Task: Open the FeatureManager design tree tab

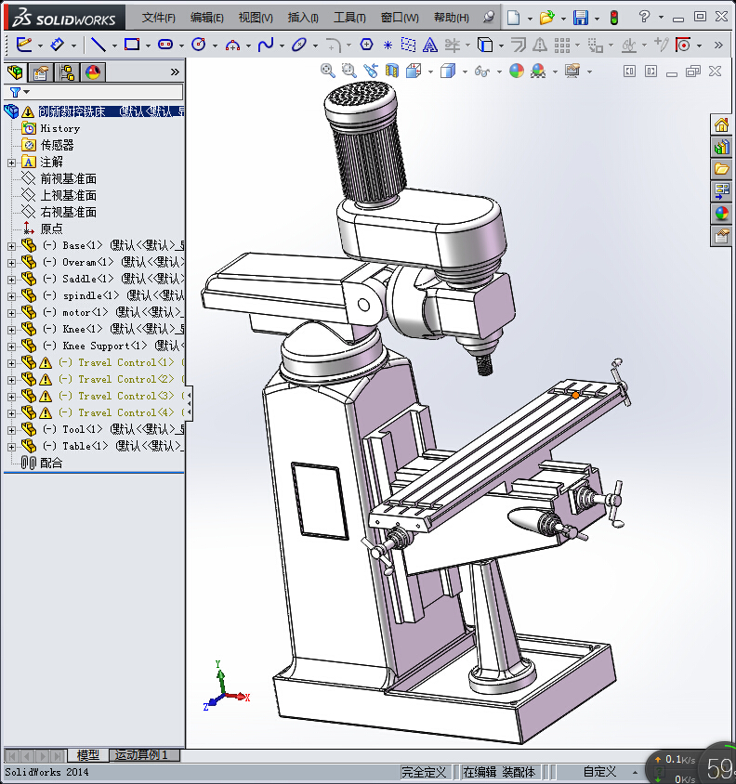Action: 15,72
